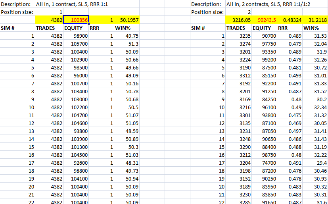The image size is (328, 204).
Task: Select average trades cell 3216.05
Action: click(239, 20)
